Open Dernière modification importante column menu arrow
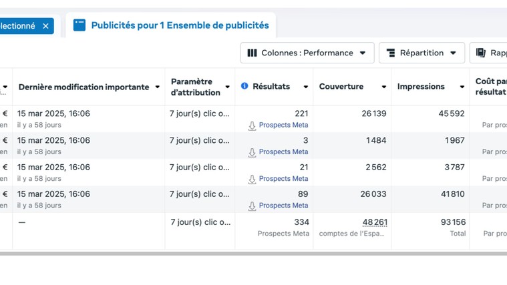 [x=158, y=87]
